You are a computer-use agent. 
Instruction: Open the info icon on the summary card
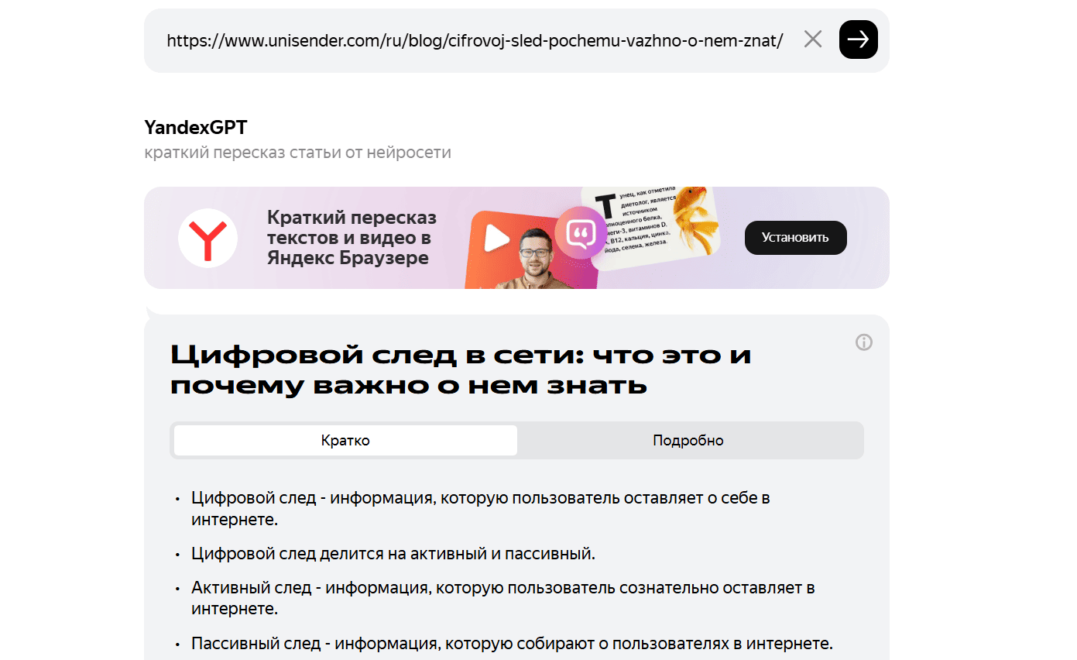tap(863, 342)
